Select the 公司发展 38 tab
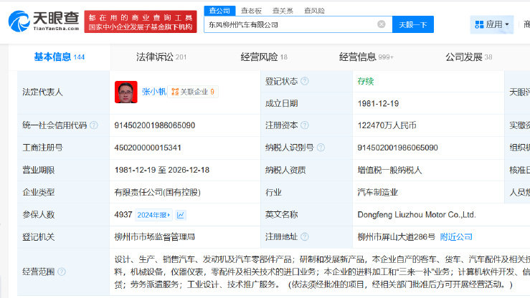The image size is (530, 298). [468, 57]
